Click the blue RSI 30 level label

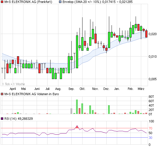[x=151, y=138]
